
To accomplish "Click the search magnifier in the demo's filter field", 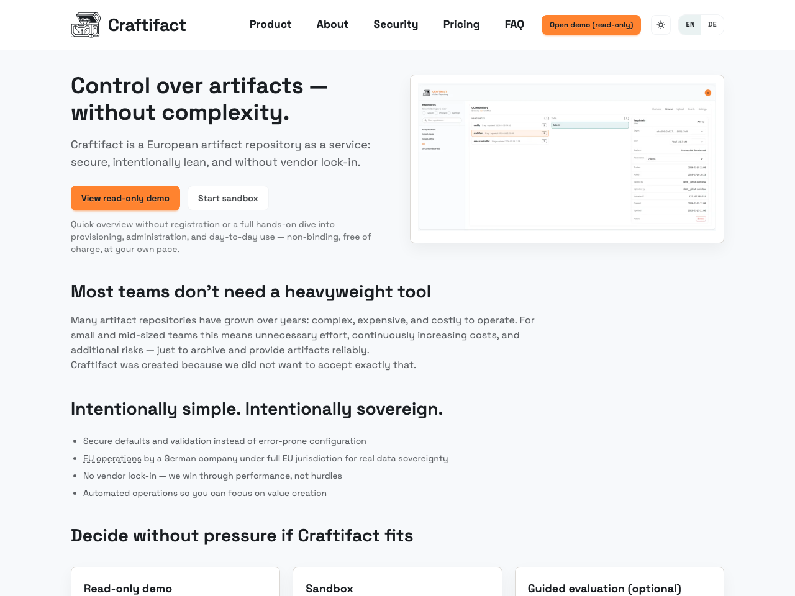I will coord(425,120).
